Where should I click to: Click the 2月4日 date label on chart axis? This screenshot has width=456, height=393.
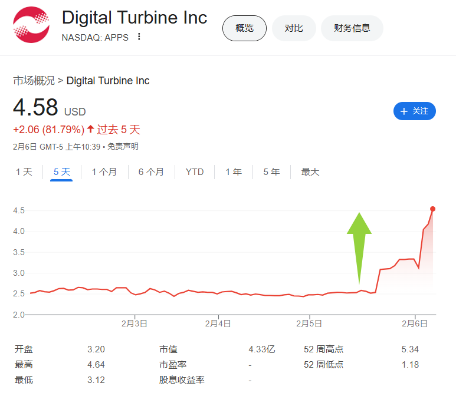point(218,323)
